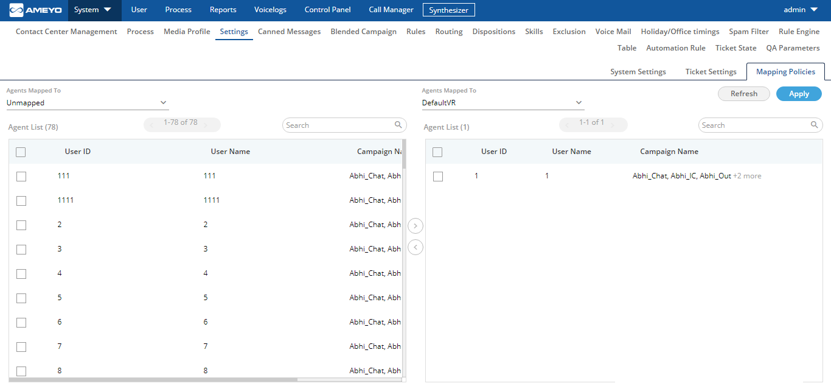Open the DefaultVR agents mapped-to dropdown
Viewport: 831px width, 386px height.
pos(503,103)
